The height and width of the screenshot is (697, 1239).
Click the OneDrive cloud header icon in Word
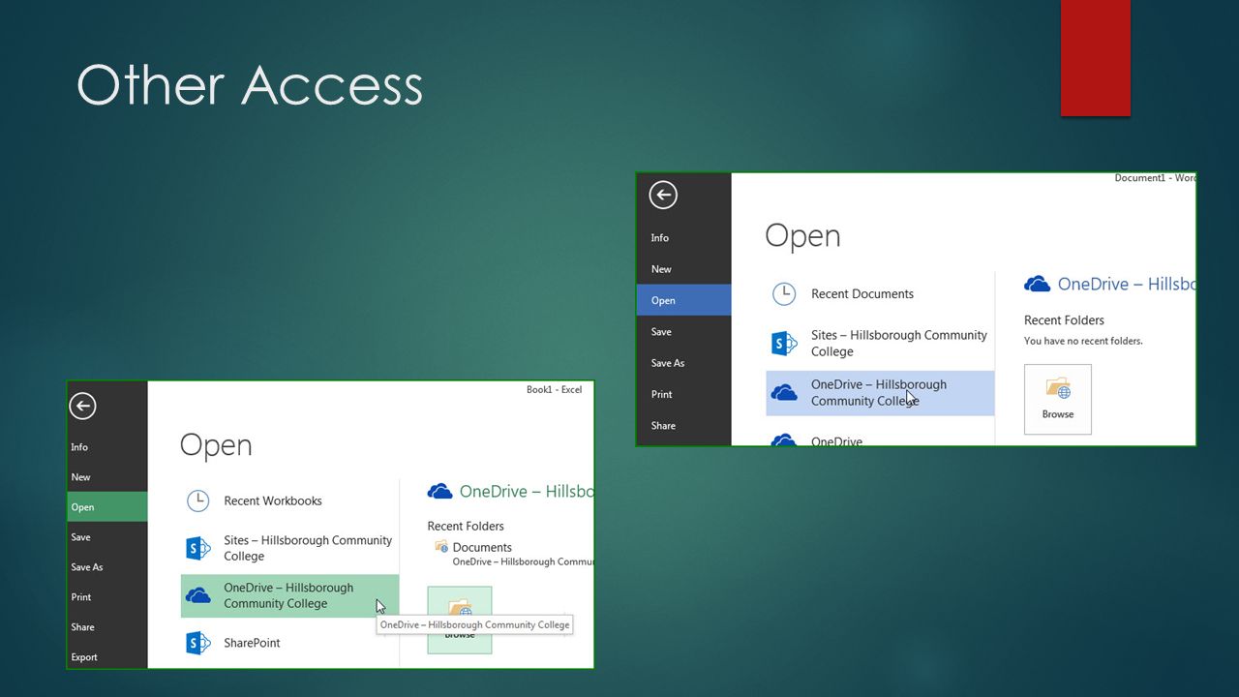tap(1037, 284)
